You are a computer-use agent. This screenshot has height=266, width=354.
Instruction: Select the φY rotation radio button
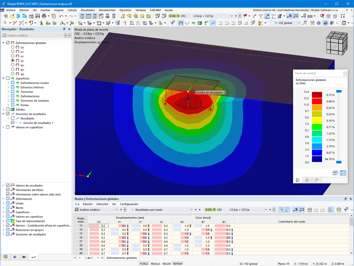pos(13,69)
